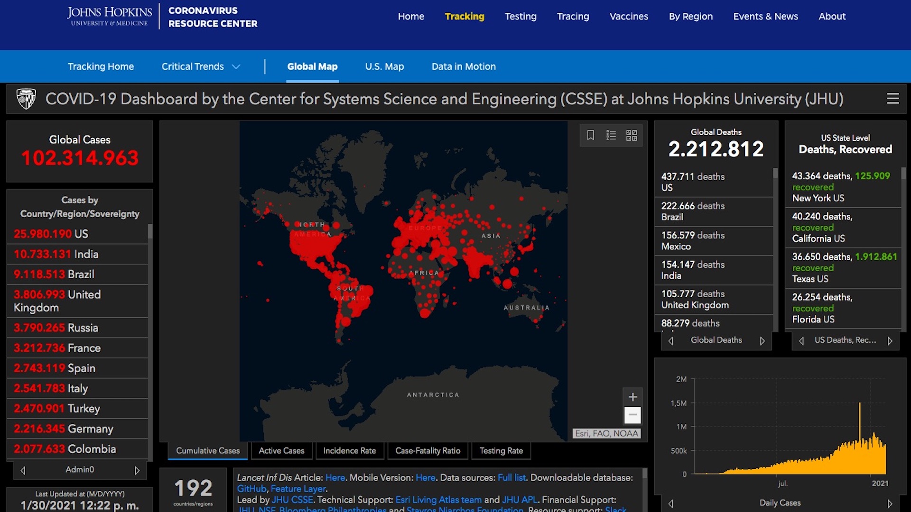
Task: Click next arrow beside Global Deaths
Action: click(x=762, y=341)
